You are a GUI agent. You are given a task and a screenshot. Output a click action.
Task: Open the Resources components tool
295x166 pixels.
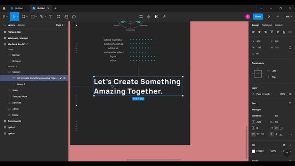(x=59, y=17)
